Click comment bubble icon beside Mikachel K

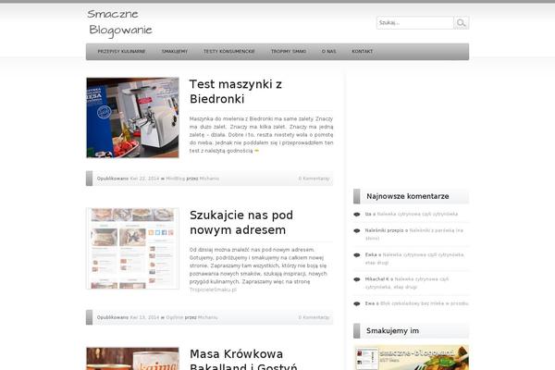click(x=357, y=279)
